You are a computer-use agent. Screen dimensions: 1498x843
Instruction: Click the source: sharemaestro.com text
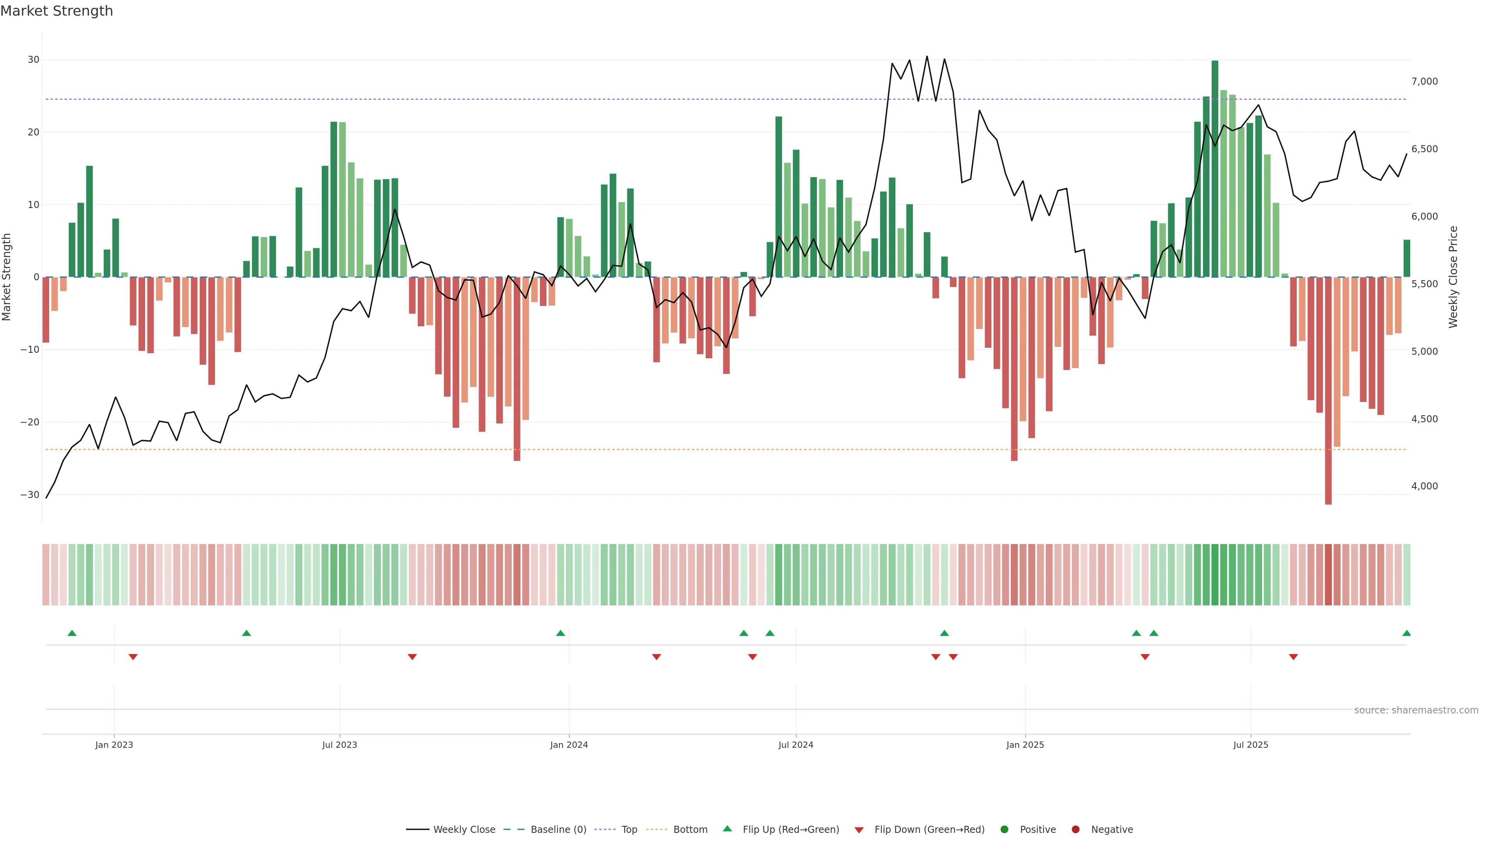tap(1416, 710)
